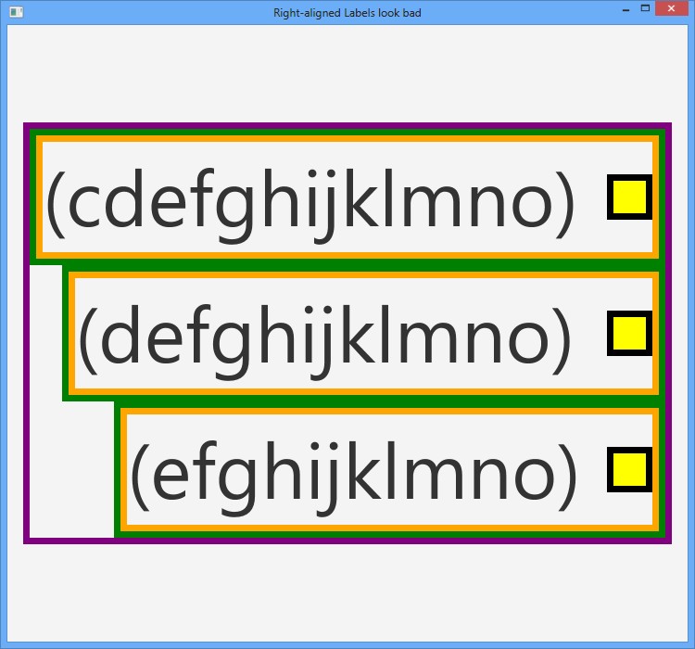Click the window title 'Right-aligned Labels look bad'
The width and height of the screenshot is (695, 649).
click(347, 13)
